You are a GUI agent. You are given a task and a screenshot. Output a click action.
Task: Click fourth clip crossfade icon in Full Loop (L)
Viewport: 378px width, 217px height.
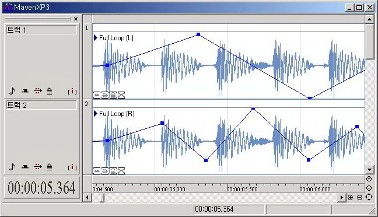[x=121, y=95]
